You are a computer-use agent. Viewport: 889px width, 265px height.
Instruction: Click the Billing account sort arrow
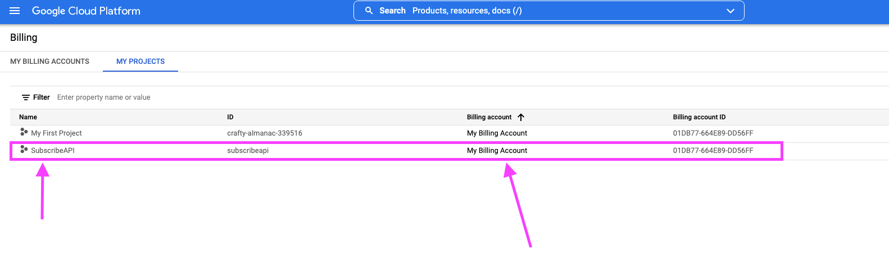(521, 117)
